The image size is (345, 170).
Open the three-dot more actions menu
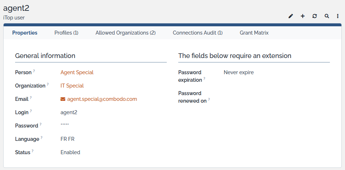338,16
